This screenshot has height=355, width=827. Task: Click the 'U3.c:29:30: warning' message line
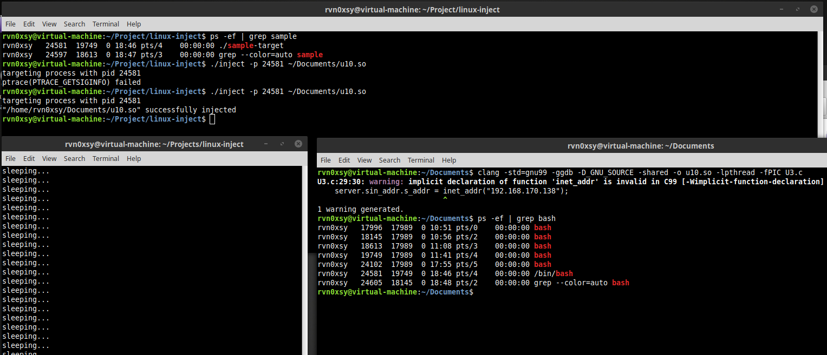pos(570,182)
